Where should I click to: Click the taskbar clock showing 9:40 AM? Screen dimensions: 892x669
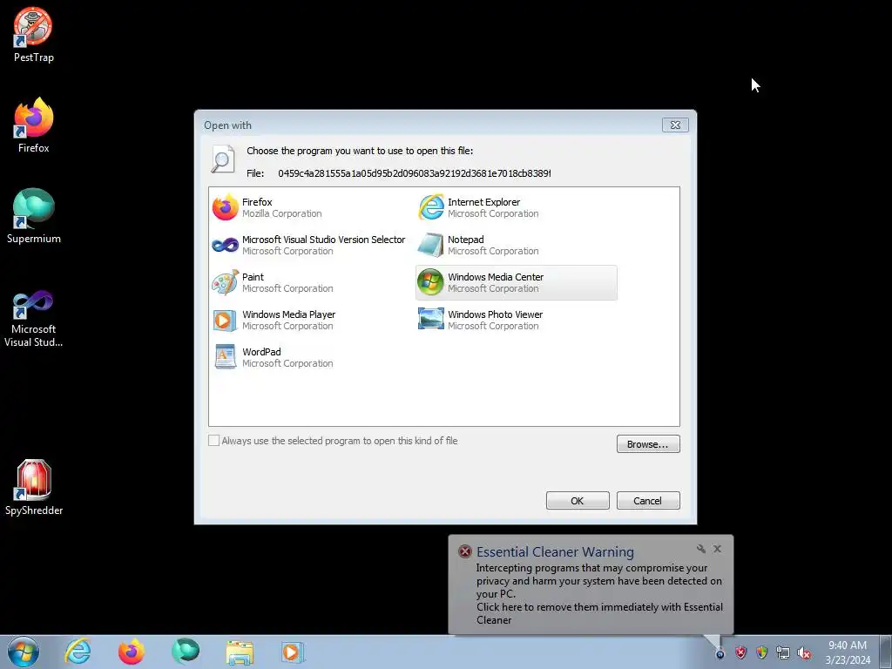(x=848, y=652)
